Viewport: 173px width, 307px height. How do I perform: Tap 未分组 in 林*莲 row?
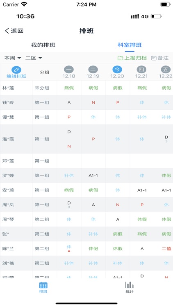coord(42,88)
